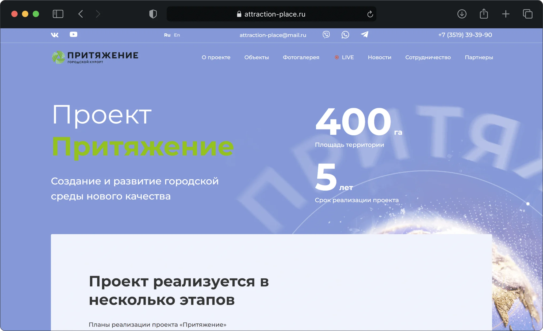Open the Новости section
Screen dimensions: 543x331
point(380,57)
